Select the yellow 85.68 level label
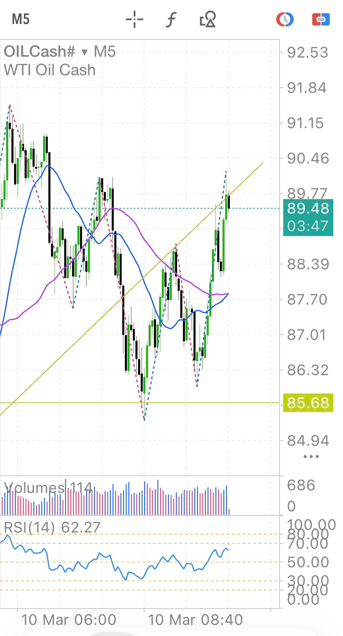This screenshot has width=343, height=636. (308, 403)
